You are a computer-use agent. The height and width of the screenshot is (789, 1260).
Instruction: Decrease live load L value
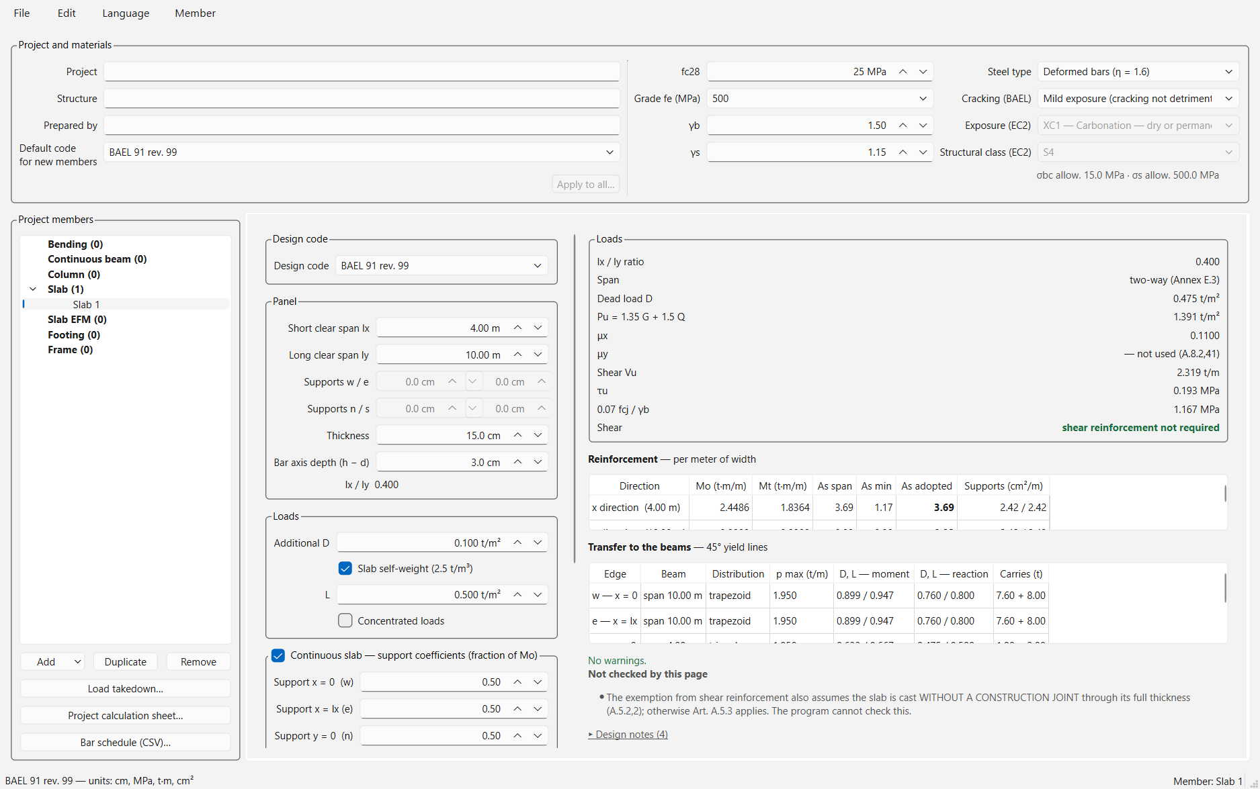coord(538,595)
